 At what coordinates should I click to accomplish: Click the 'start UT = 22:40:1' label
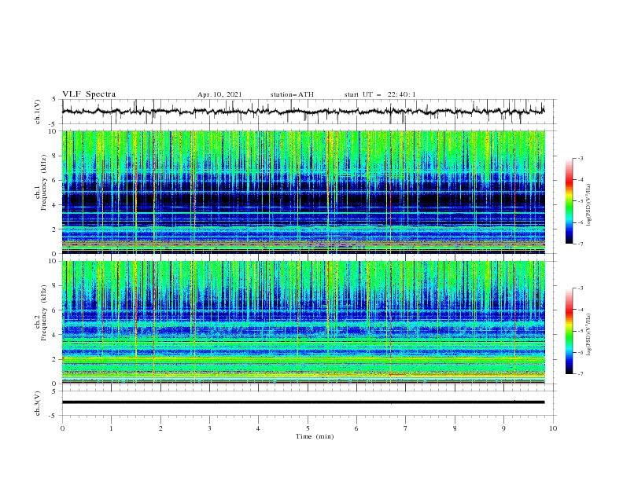click(380, 94)
